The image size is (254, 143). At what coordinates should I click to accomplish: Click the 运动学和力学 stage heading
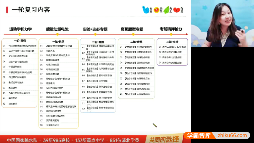(x=21, y=29)
